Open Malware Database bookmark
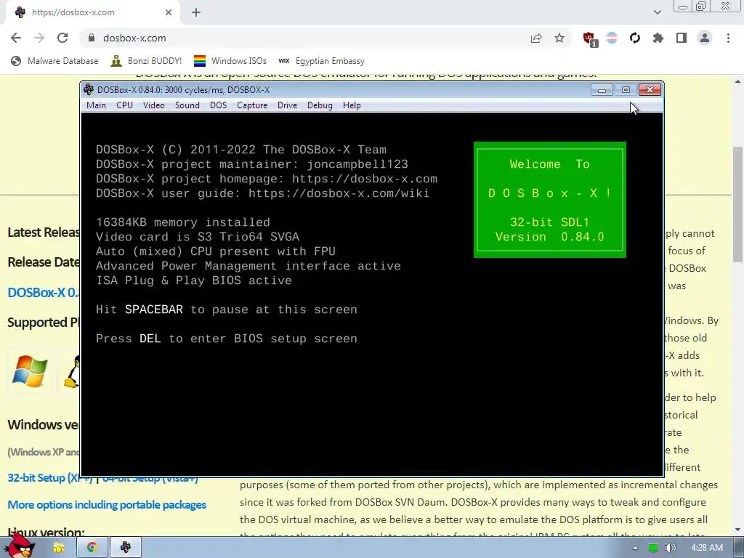Viewport: 744px width, 558px height. (x=54, y=61)
